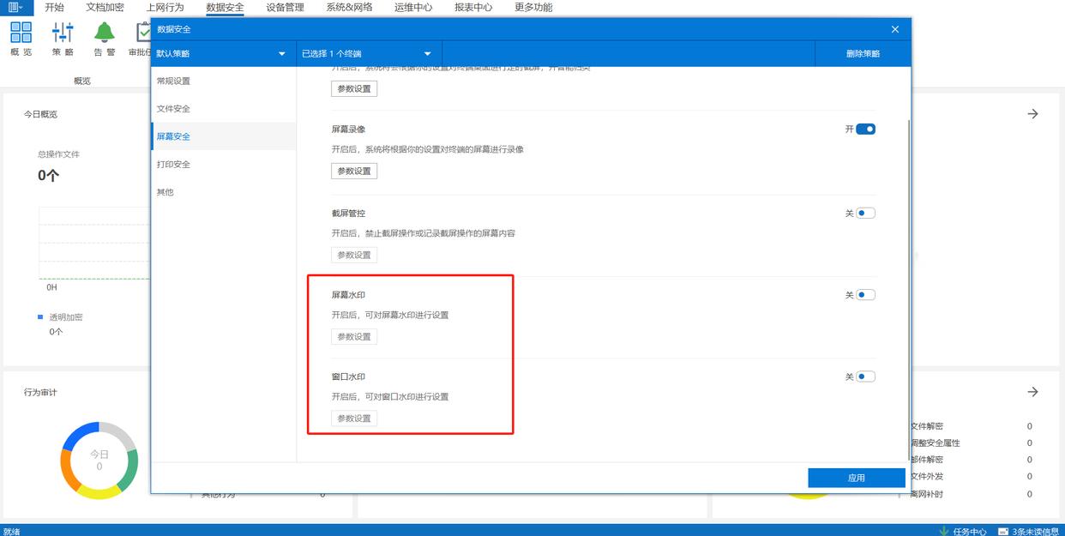Select 屏幕安全 in the dialog sidebar
This screenshot has width=1065, height=536.
(x=223, y=136)
